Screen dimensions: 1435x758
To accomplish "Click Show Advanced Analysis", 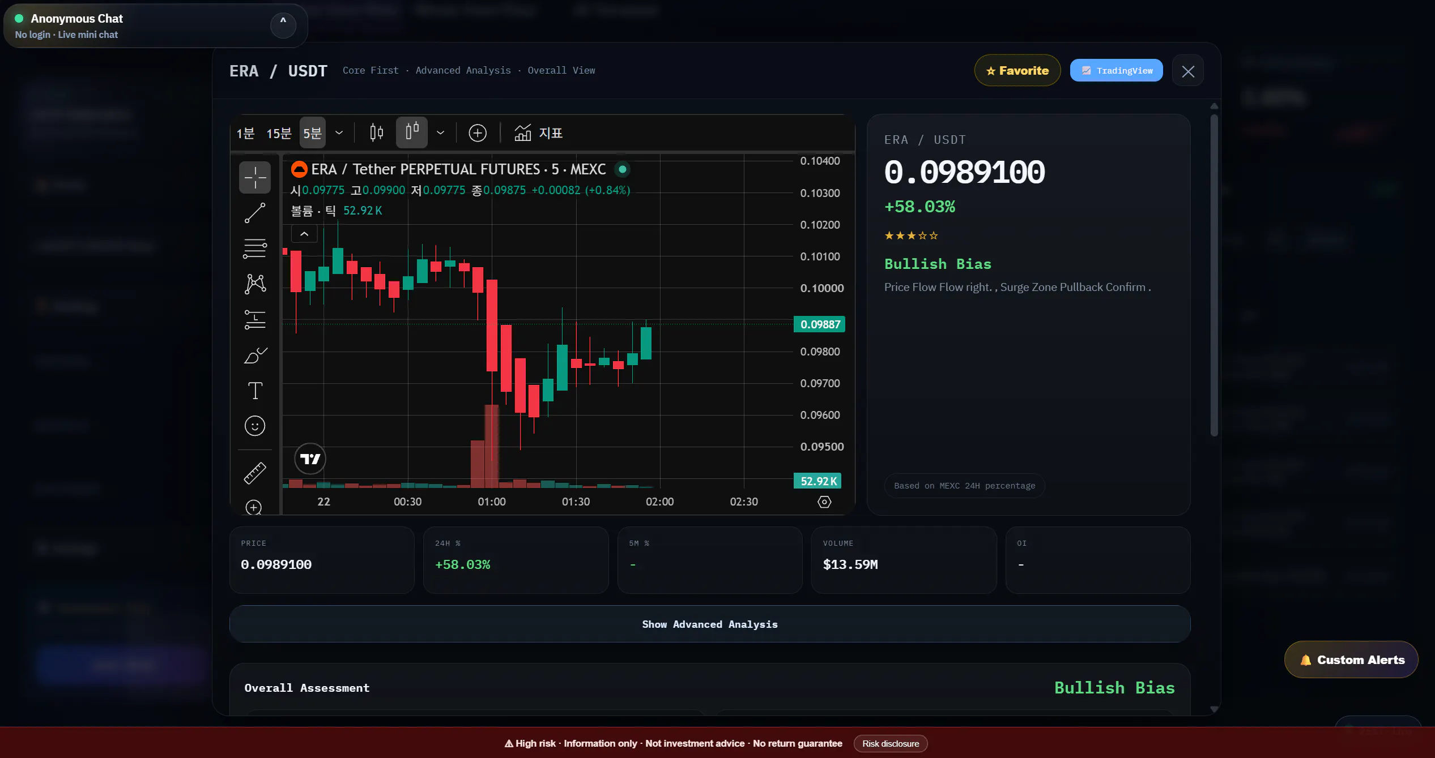I will [710, 624].
